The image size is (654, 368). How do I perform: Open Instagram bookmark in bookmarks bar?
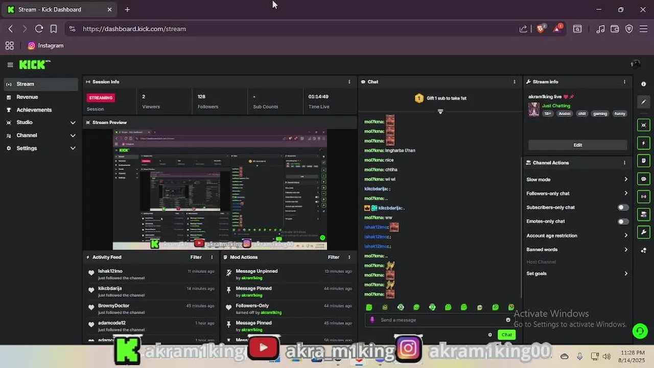click(45, 45)
